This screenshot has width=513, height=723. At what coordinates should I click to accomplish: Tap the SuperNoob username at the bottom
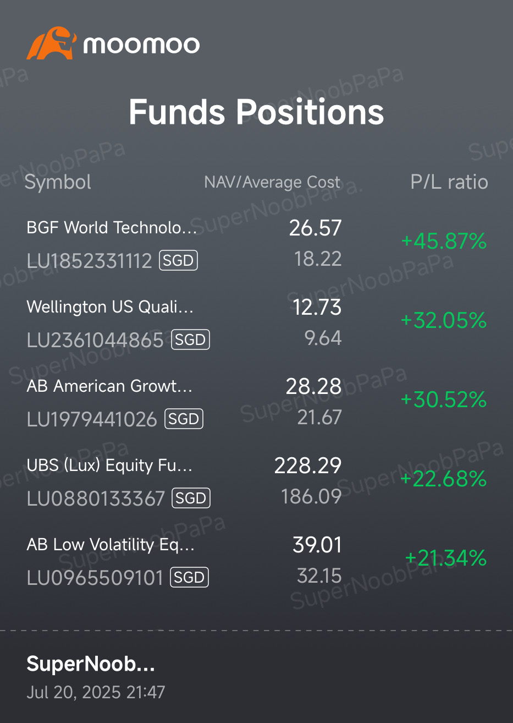[x=91, y=664]
